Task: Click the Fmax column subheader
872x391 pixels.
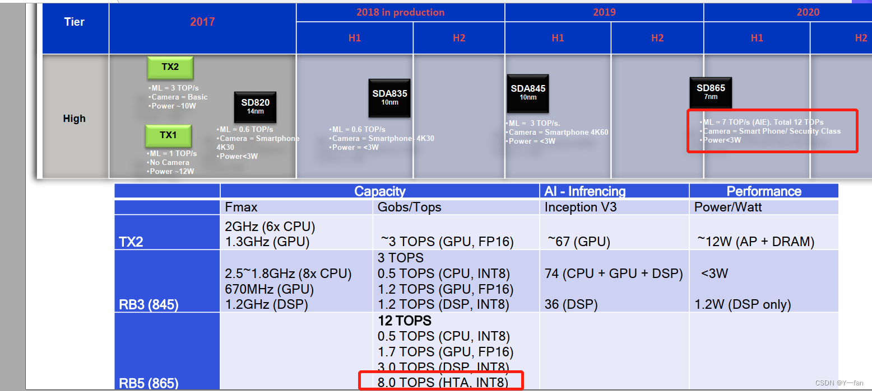Action: tap(240, 207)
